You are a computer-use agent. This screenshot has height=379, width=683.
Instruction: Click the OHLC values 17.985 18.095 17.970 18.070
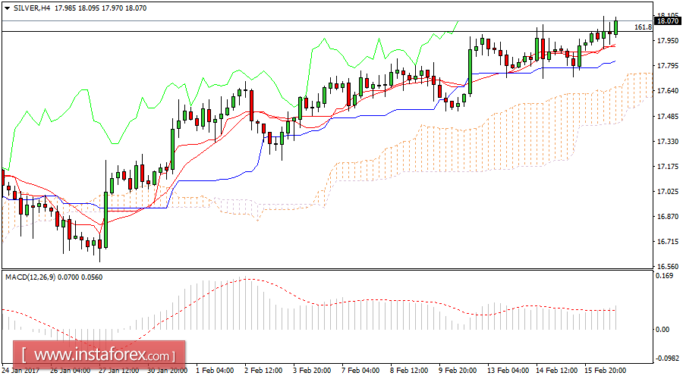101,8
